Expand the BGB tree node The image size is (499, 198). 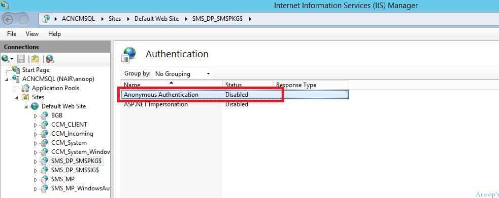click(36, 116)
